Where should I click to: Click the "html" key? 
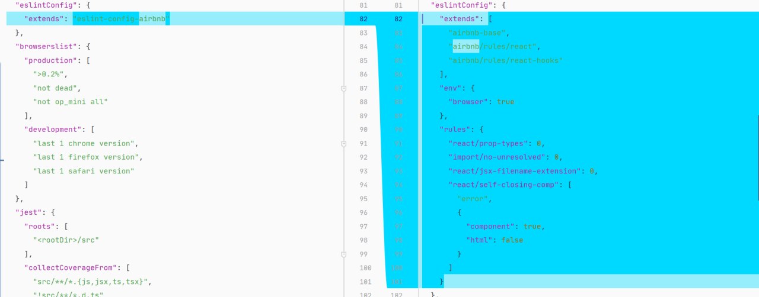click(479, 240)
